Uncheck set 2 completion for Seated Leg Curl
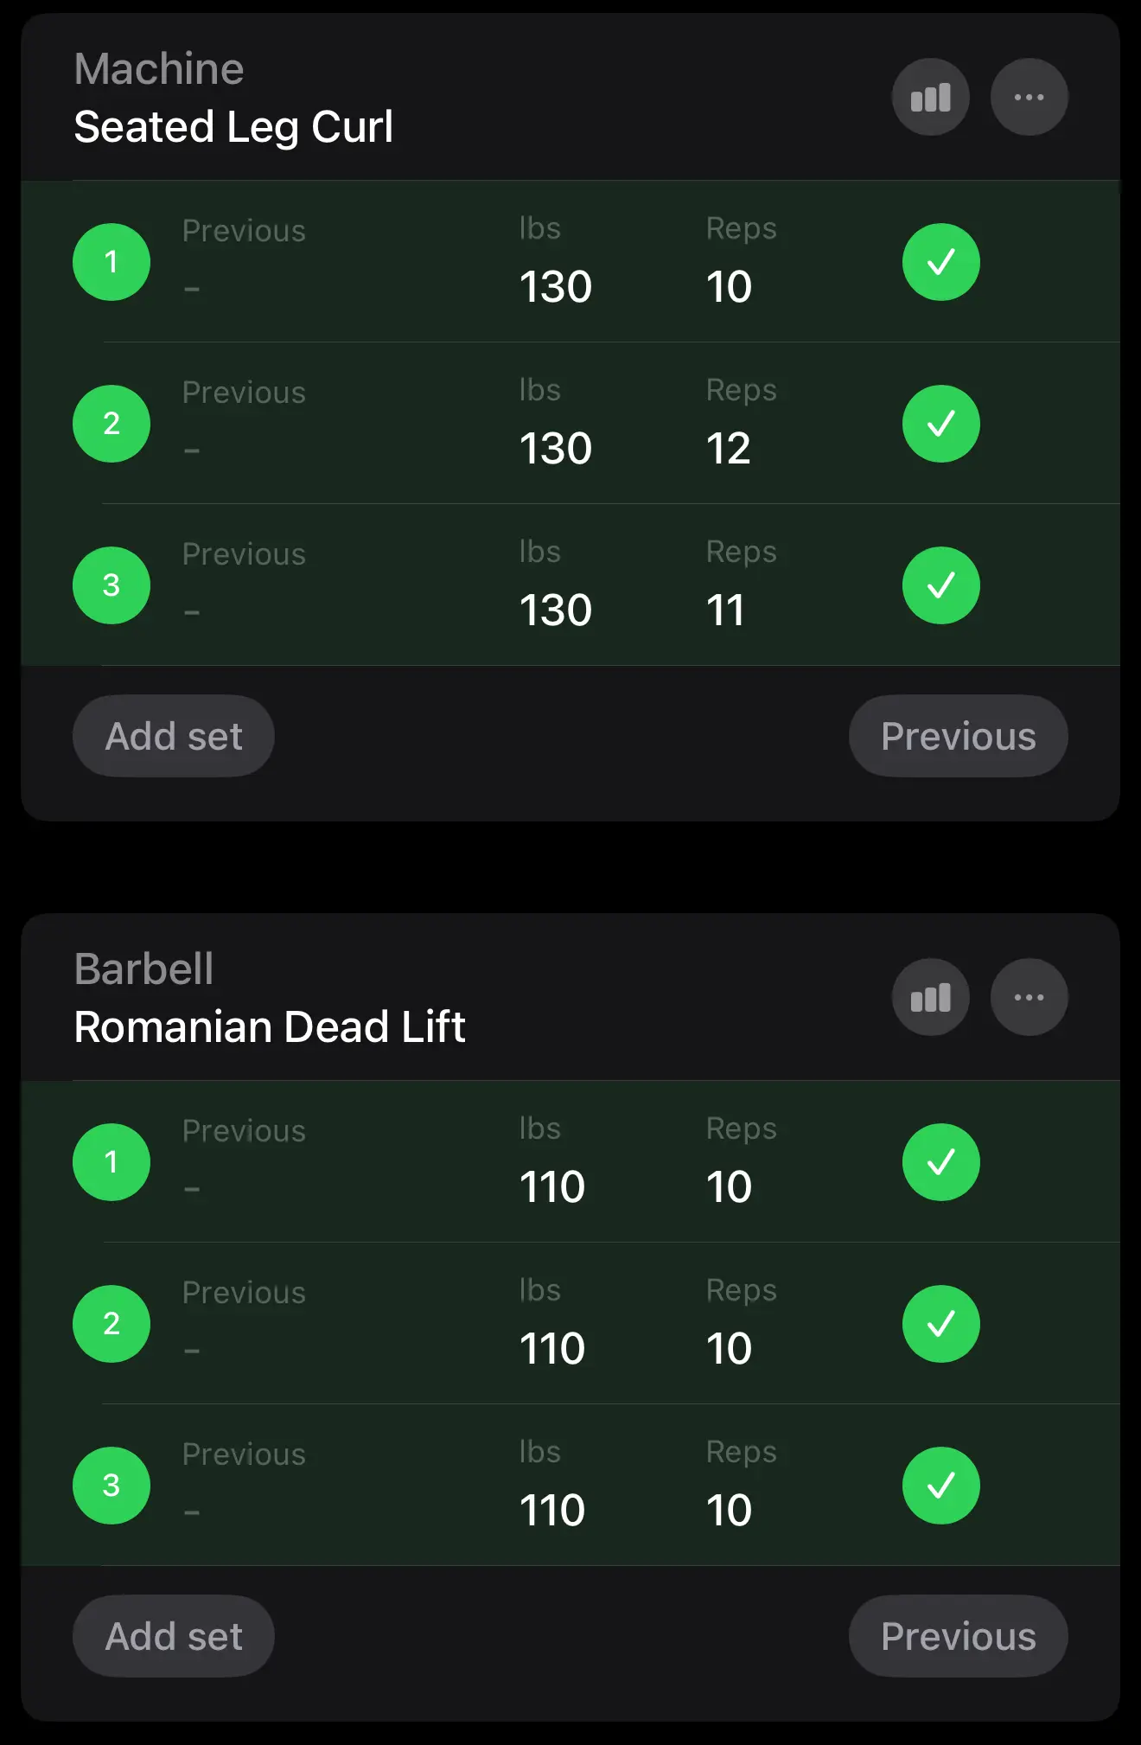The height and width of the screenshot is (1745, 1141). (x=940, y=424)
